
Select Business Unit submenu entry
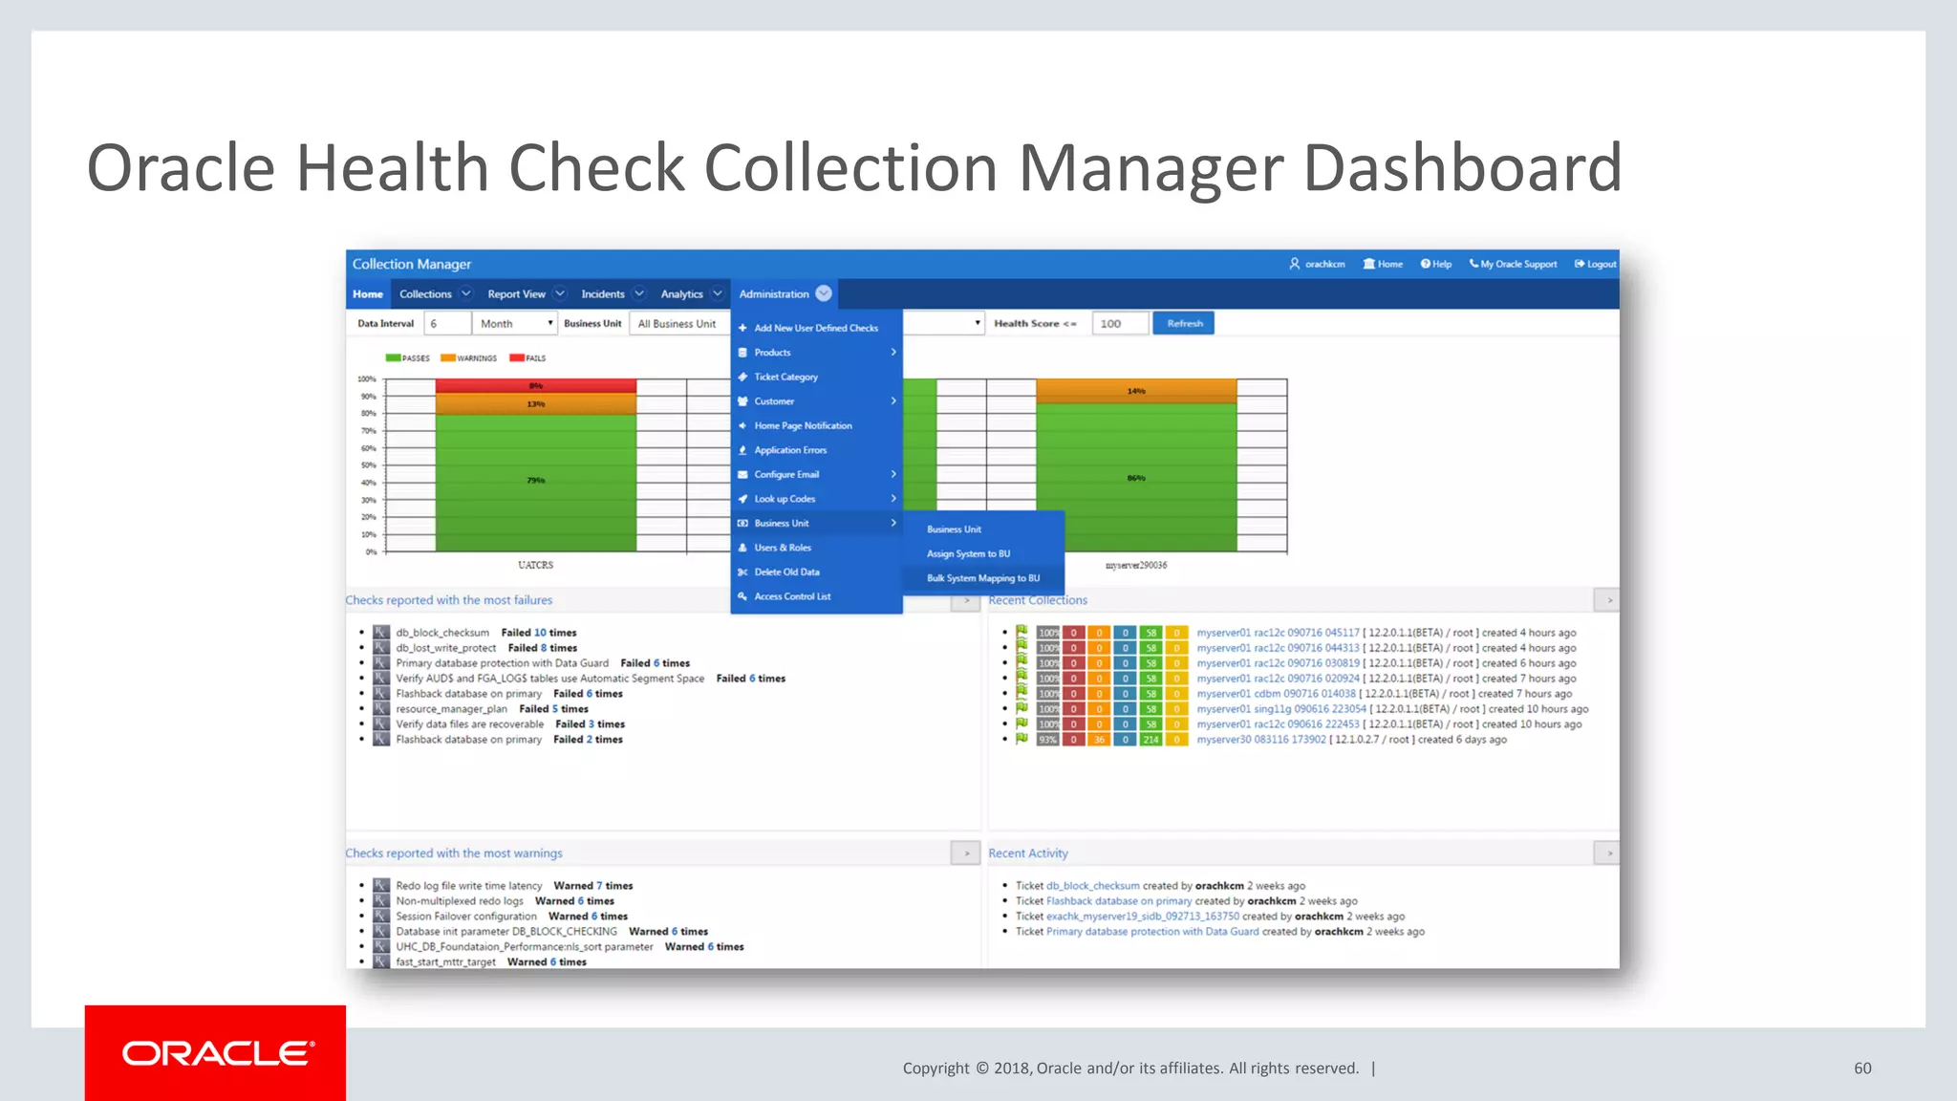983,529
